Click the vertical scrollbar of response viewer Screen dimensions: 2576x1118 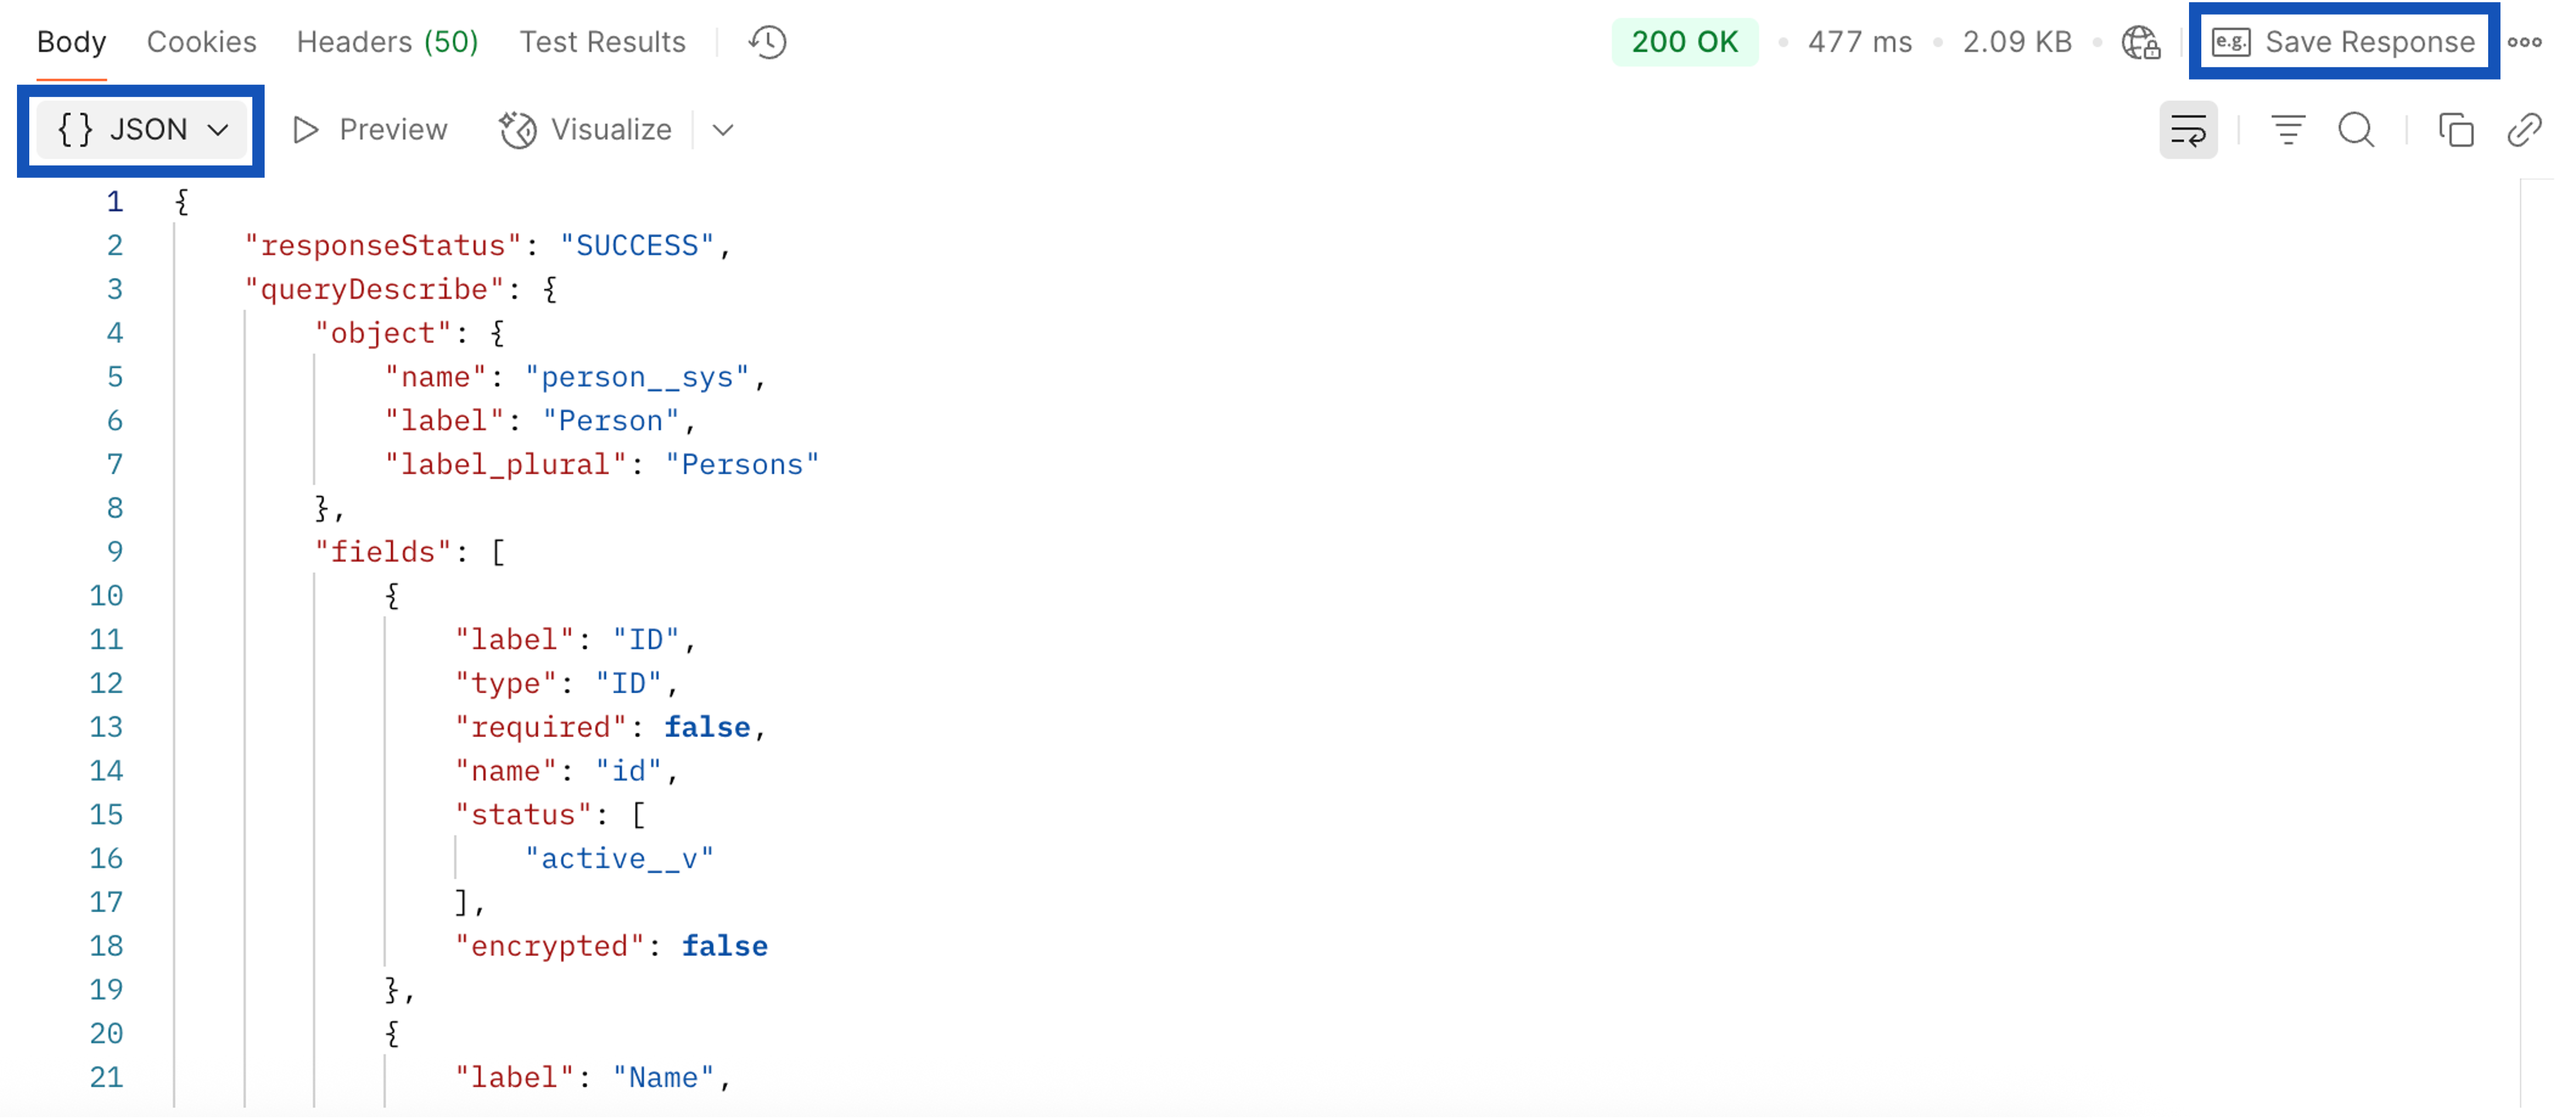pyautogui.click(x=2537, y=639)
